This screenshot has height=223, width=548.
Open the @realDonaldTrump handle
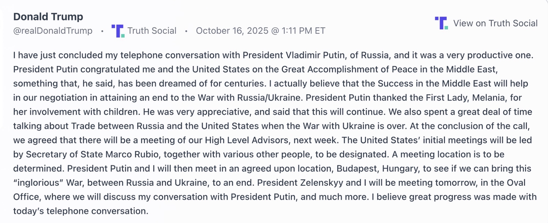tap(53, 31)
